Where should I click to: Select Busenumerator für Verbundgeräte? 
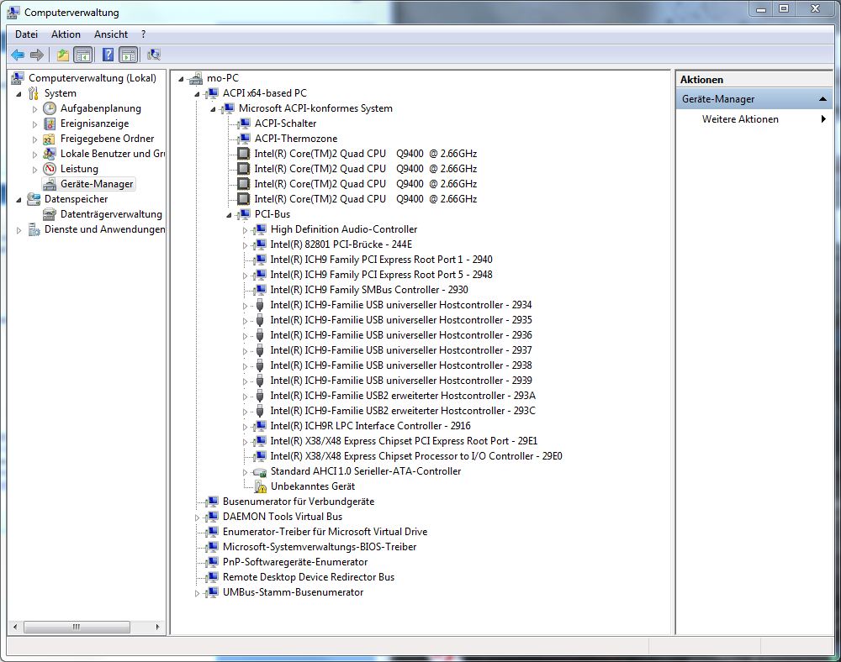point(299,502)
